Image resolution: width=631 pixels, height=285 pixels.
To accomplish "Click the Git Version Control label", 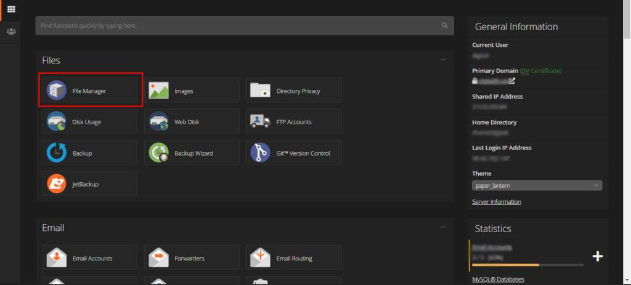I will point(303,153).
